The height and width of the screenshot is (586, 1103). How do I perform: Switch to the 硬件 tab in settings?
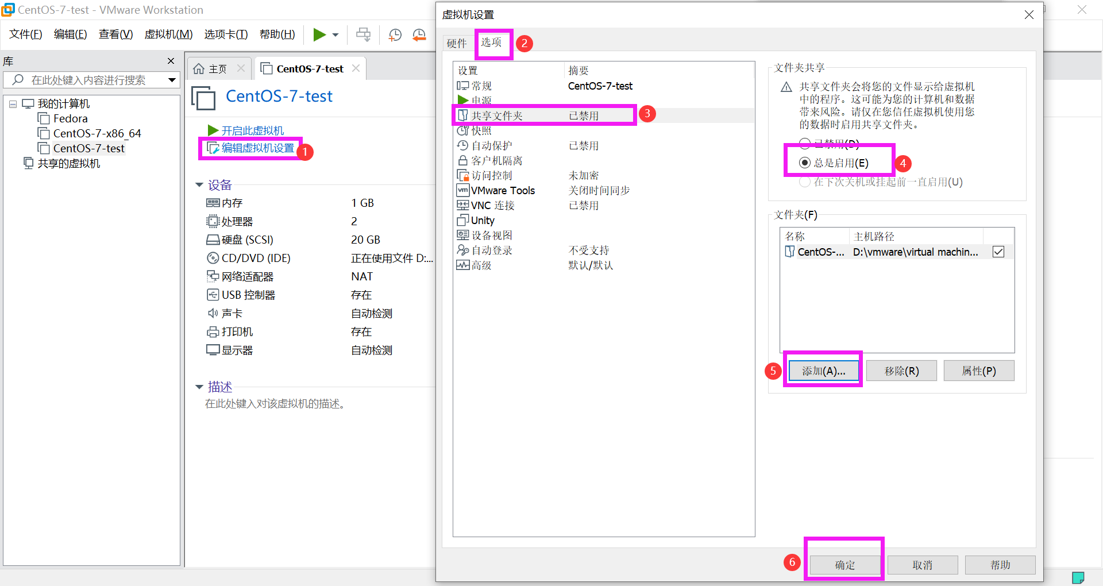[457, 43]
